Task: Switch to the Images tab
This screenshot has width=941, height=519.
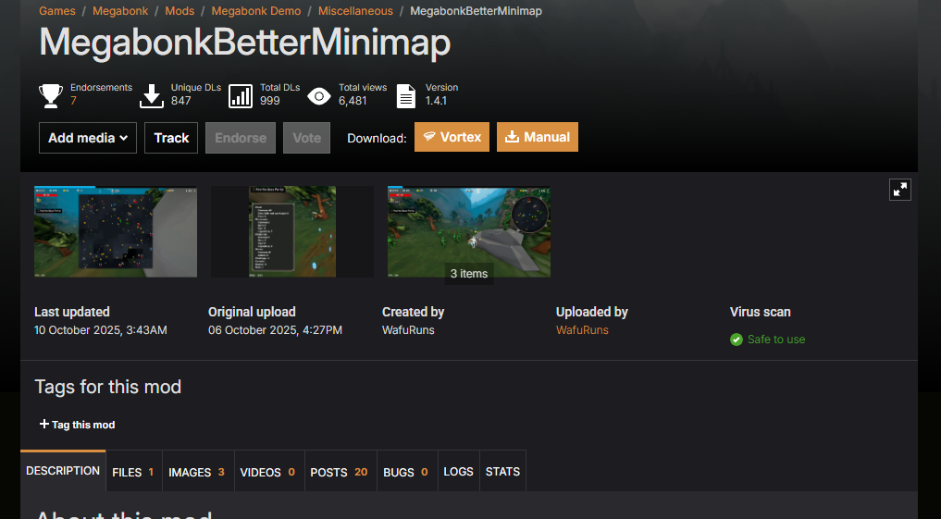Action: click(x=197, y=472)
